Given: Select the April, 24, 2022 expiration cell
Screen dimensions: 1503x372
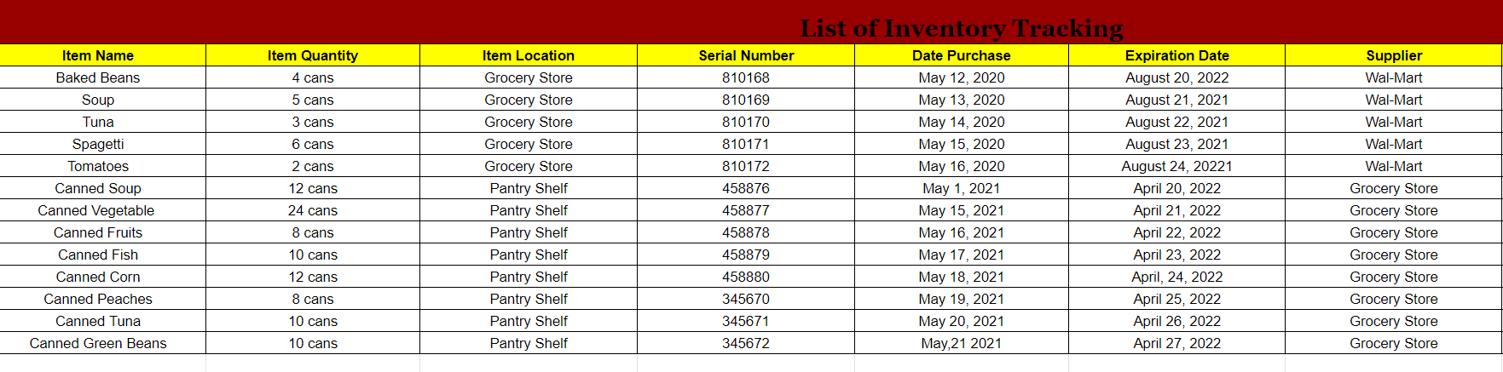Looking at the screenshot, I should [1176, 277].
